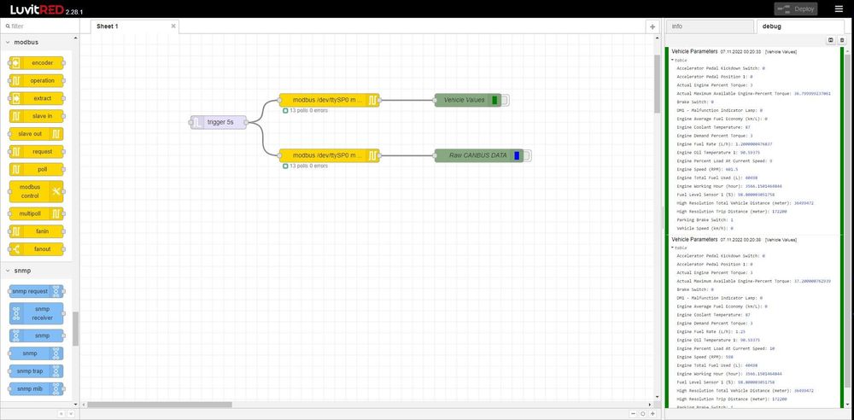Click the debug filter icon button
854x420 pixels.
831,40
